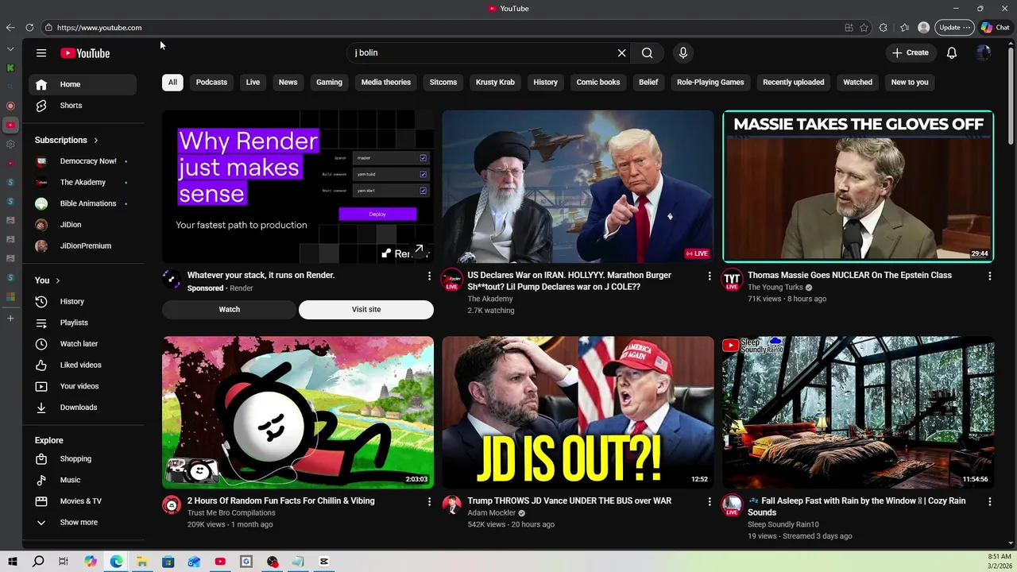1017x572 pixels.
Task: Open JiDion subscription channel
Action: (83, 225)
